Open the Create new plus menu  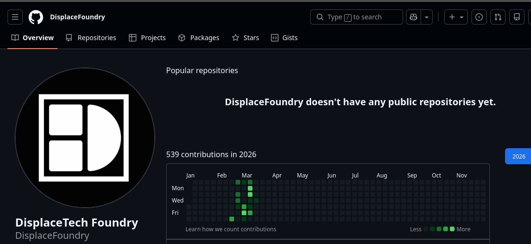coord(456,17)
